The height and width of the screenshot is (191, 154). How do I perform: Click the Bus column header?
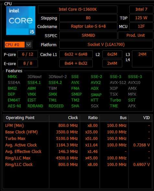coord(114,118)
